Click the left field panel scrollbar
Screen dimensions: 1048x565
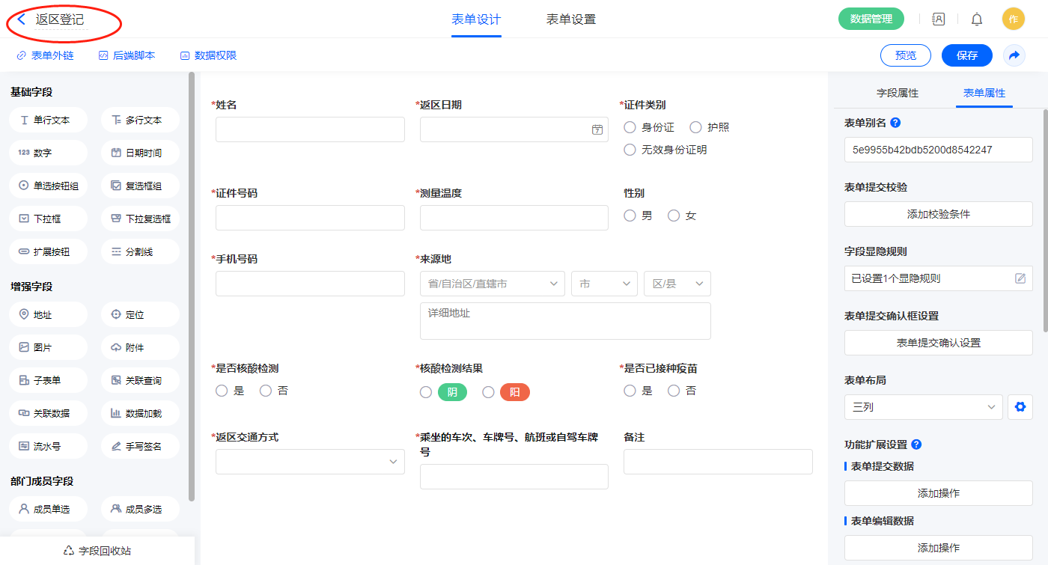[x=192, y=284]
